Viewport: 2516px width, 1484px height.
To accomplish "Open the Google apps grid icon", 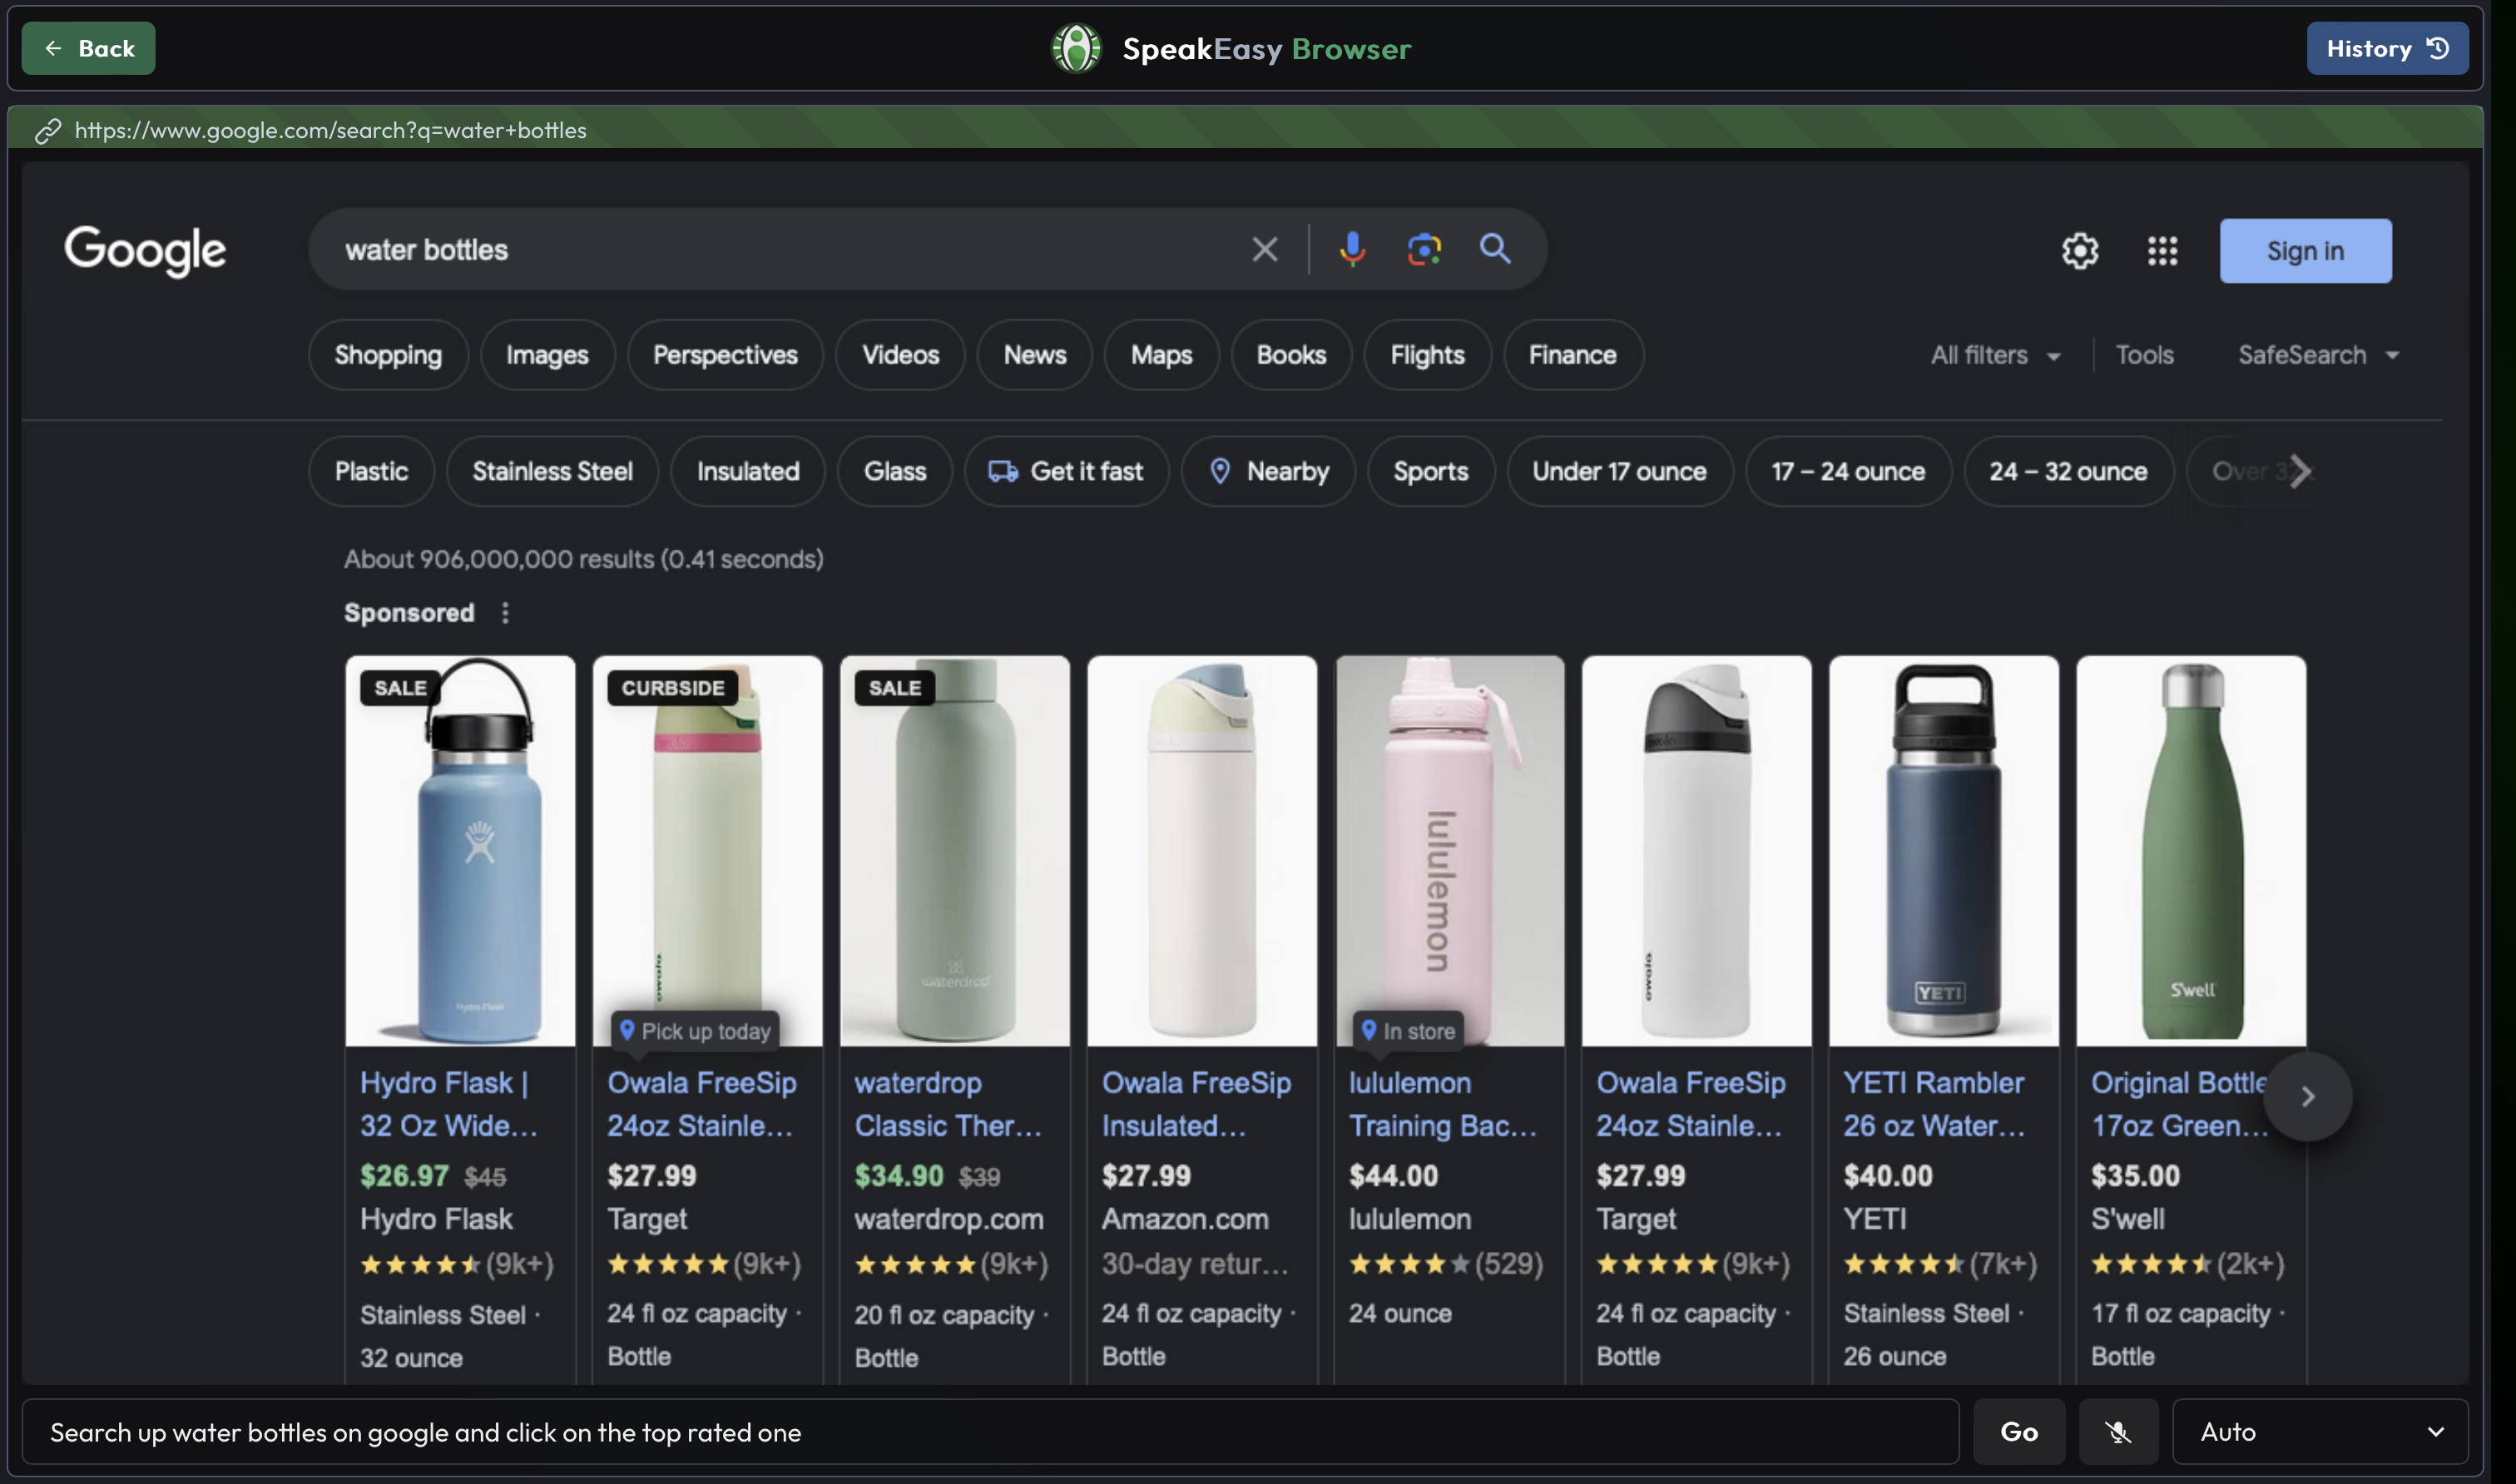I will tap(2162, 251).
